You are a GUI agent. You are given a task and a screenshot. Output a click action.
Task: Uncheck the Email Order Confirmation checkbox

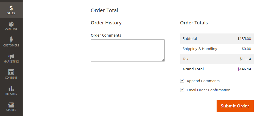182,90
